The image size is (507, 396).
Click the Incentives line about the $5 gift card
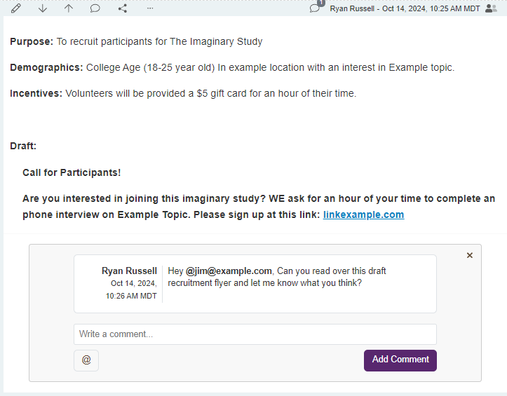click(x=183, y=93)
